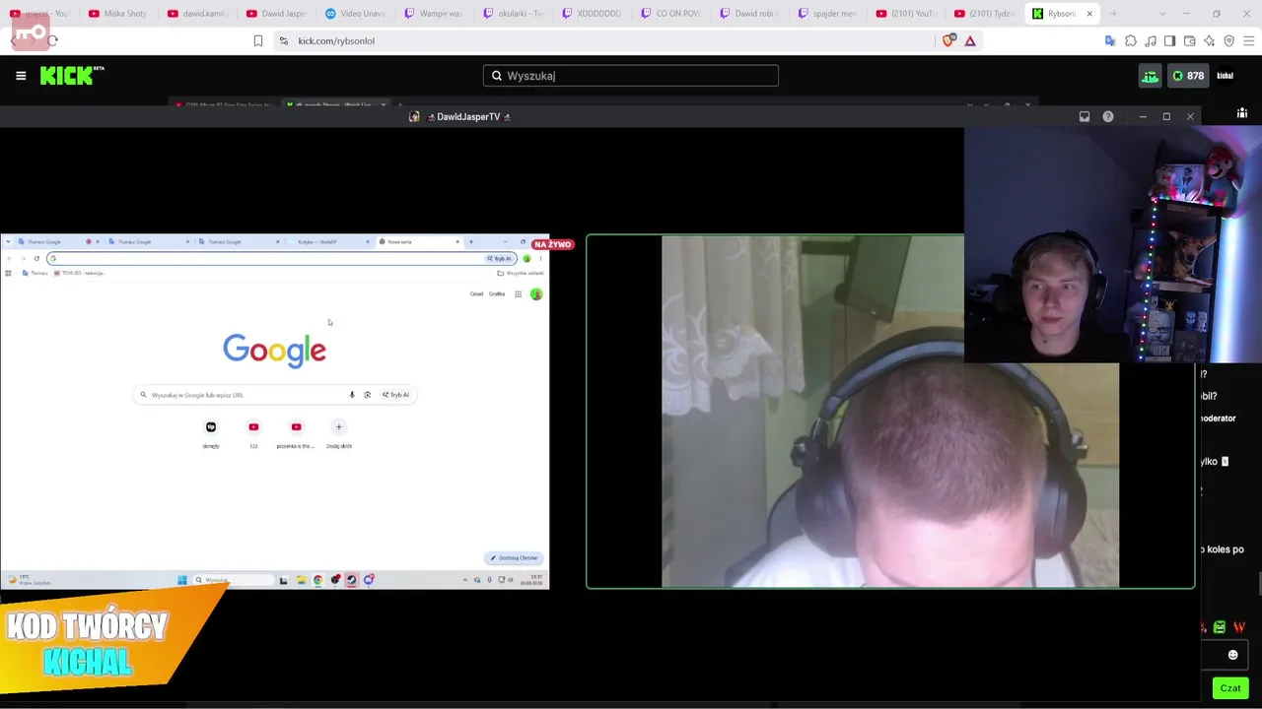This screenshot has width=1262, height=709.
Task: Toggle the browser sidebar panel
Action: point(1169,41)
